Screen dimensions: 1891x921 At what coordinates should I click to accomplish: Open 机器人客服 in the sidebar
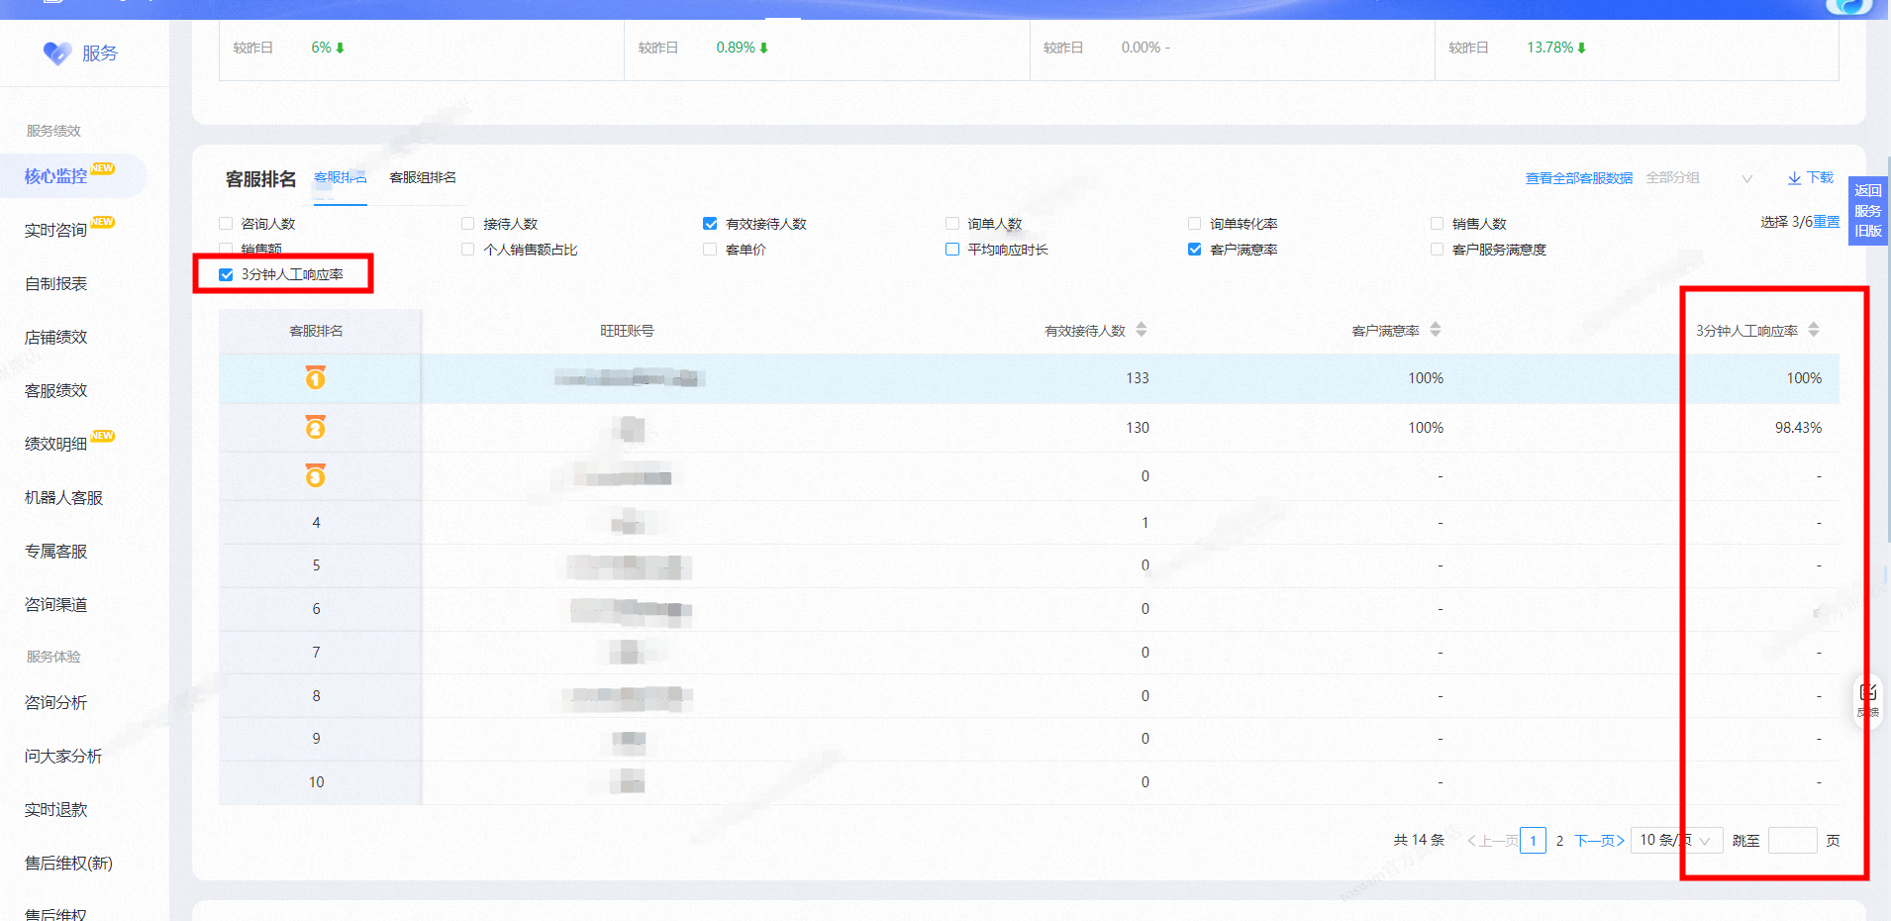point(64,497)
